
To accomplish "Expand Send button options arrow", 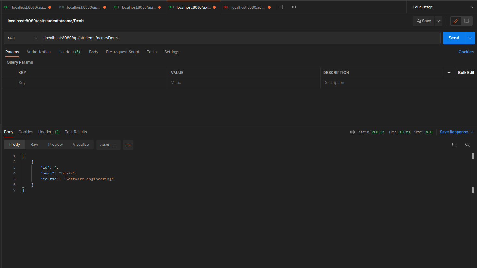I will point(470,38).
